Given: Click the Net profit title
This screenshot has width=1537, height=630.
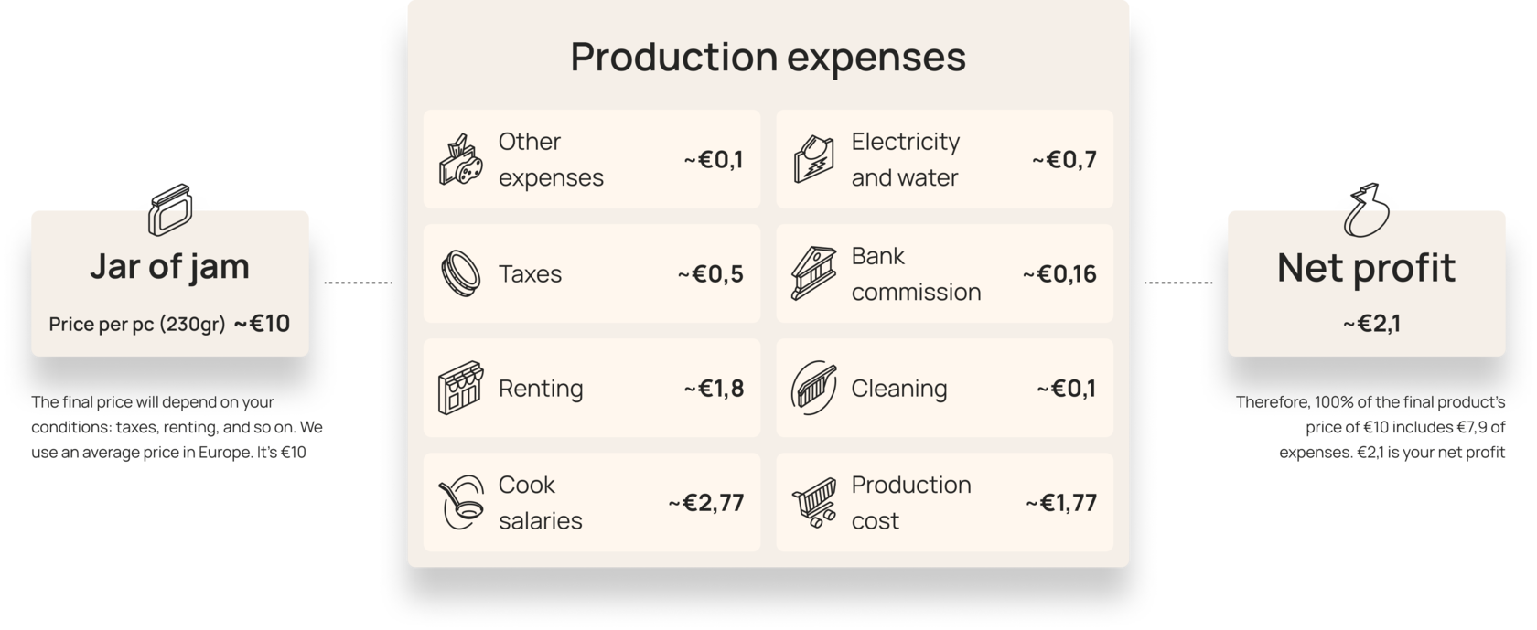Looking at the screenshot, I should click(x=1366, y=268).
